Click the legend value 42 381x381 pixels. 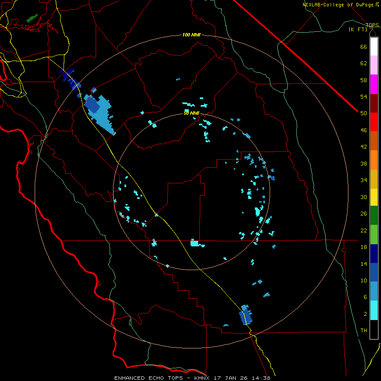coord(364,147)
